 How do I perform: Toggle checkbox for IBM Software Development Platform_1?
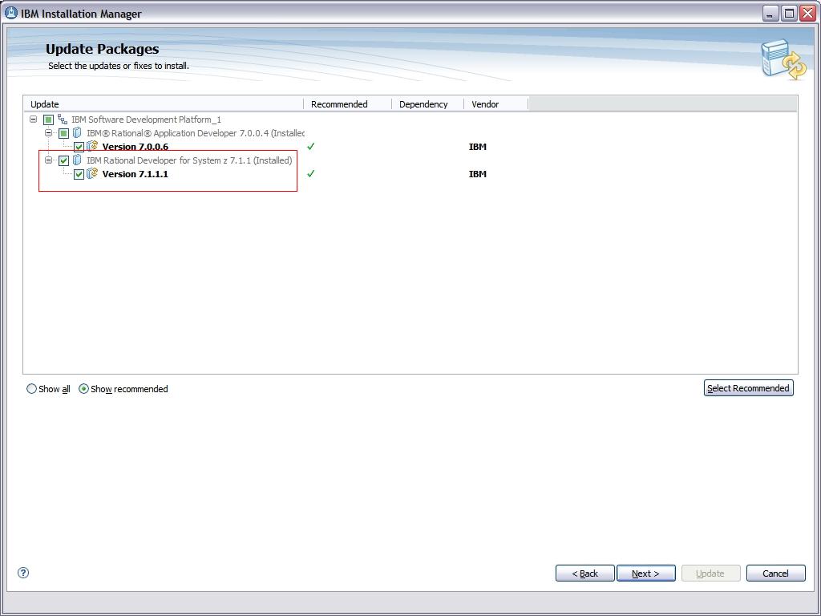tap(48, 120)
